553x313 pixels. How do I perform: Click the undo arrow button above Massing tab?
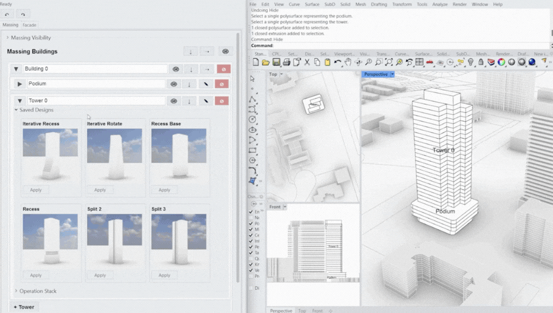[7, 14]
